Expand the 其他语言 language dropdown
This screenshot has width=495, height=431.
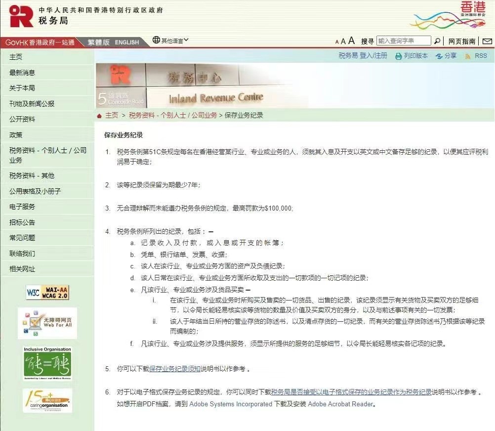point(170,41)
